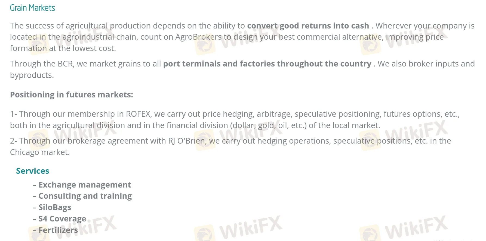Click the bold text "port terminals and factories throughout the country"
Screen dimensions: 486x241
click(x=267, y=64)
